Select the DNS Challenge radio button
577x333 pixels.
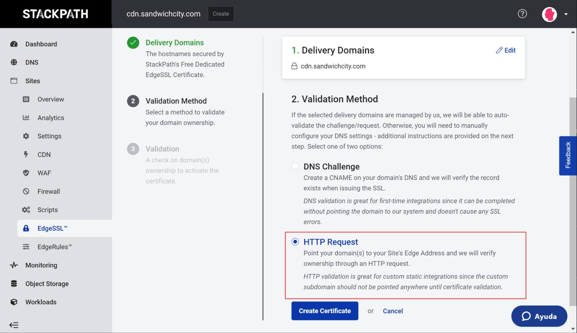(295, 166)
